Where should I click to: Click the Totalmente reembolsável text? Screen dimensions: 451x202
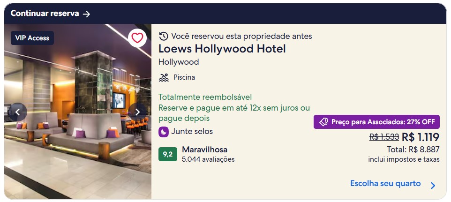tap(205, 97)
